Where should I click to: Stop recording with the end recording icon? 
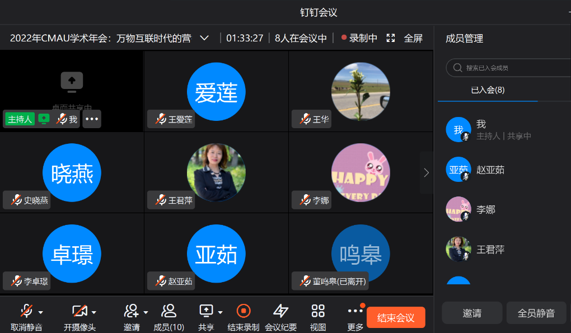(x=244, y=311)
